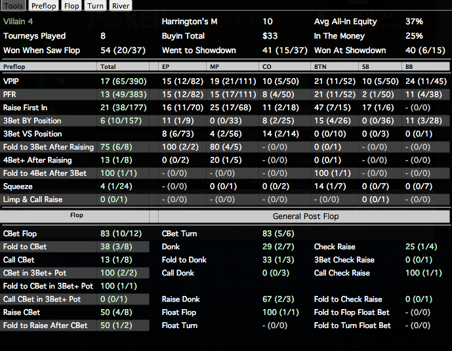This screenshot has width=452, height=351.
Task: Click CBet in 3Bet+ Pot row label
Action: point(35,273)
